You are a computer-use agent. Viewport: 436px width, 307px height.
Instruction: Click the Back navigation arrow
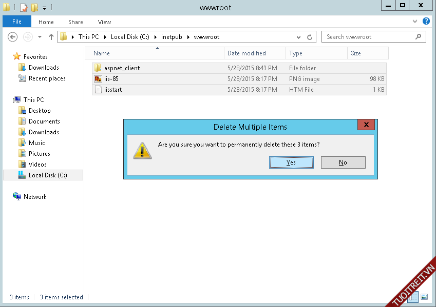[13, 37]
